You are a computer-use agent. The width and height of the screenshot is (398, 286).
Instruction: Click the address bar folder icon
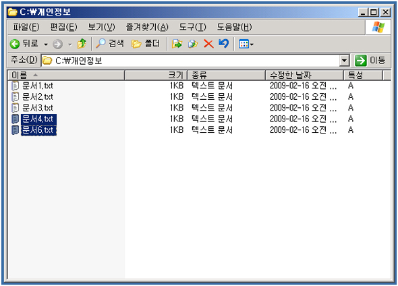tap(47, 61)
